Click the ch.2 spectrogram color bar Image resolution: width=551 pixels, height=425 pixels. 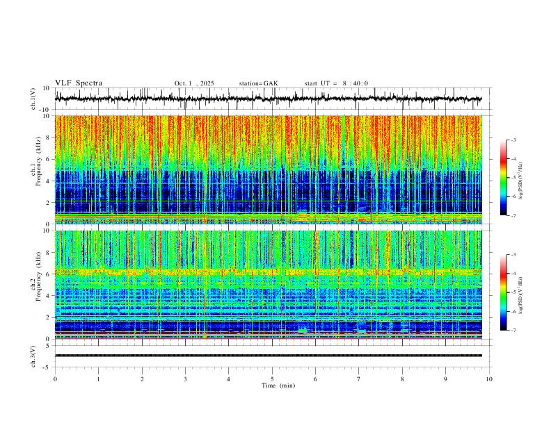point(503,292)
